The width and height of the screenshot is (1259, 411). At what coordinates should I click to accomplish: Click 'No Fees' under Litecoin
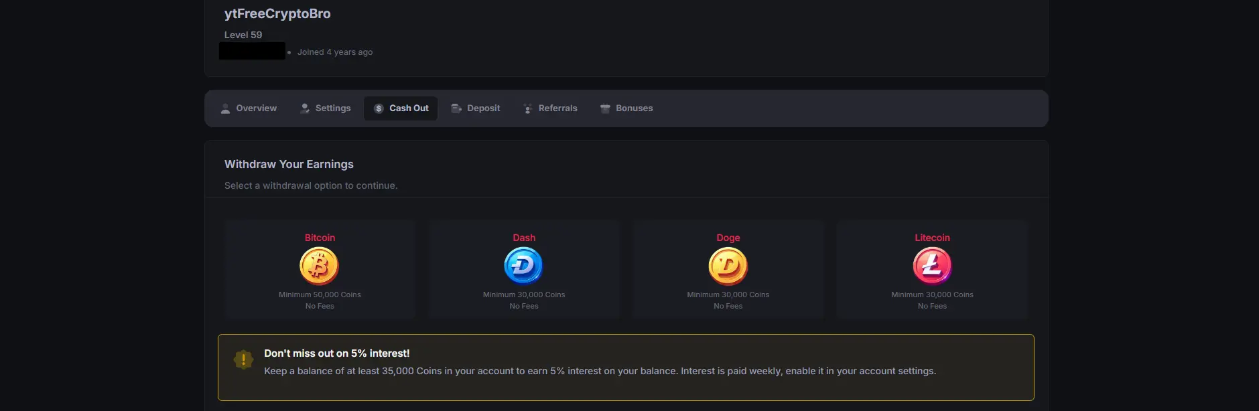pyautogui.click(x=932, y=306)
